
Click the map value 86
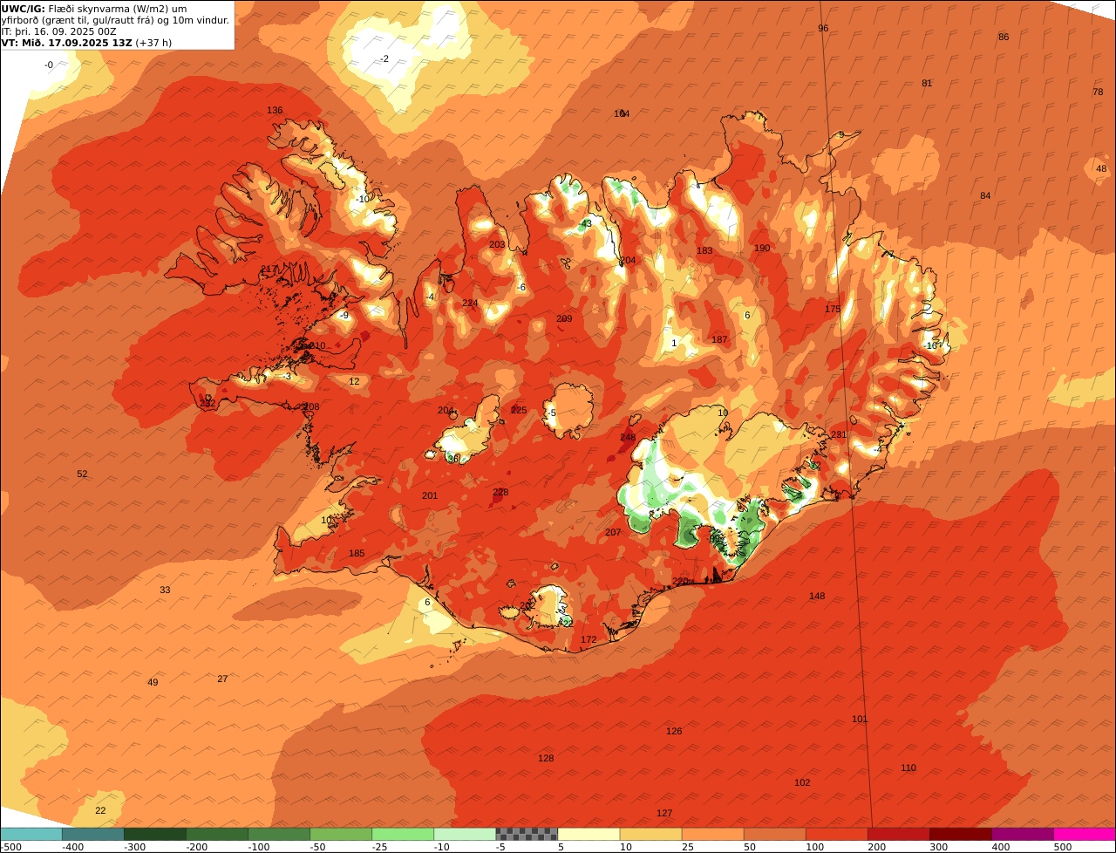(x=1004, y=37)
